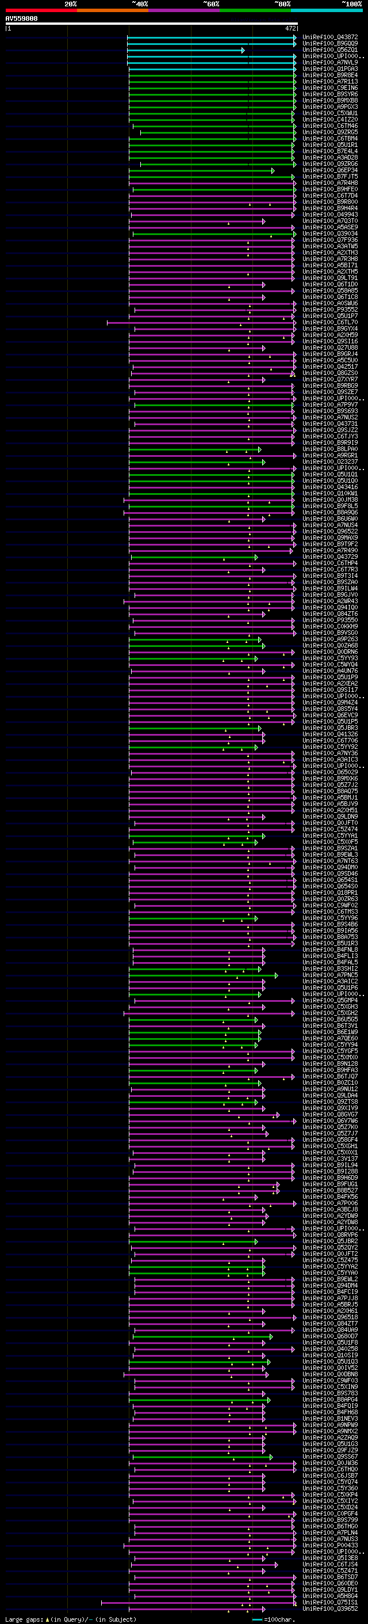Open hit UniRef100_A9PGX3
The image size is (368, 1624).
click(330, 107)
